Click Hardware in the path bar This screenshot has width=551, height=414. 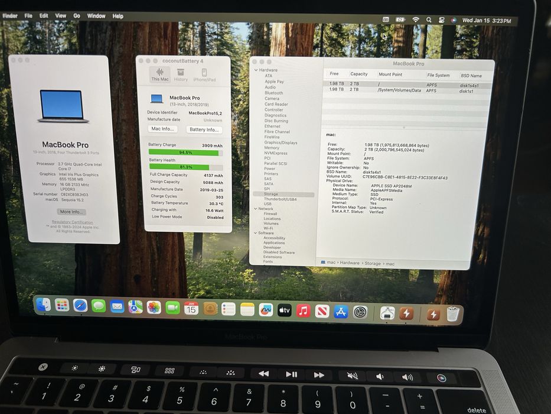point(349,263)
